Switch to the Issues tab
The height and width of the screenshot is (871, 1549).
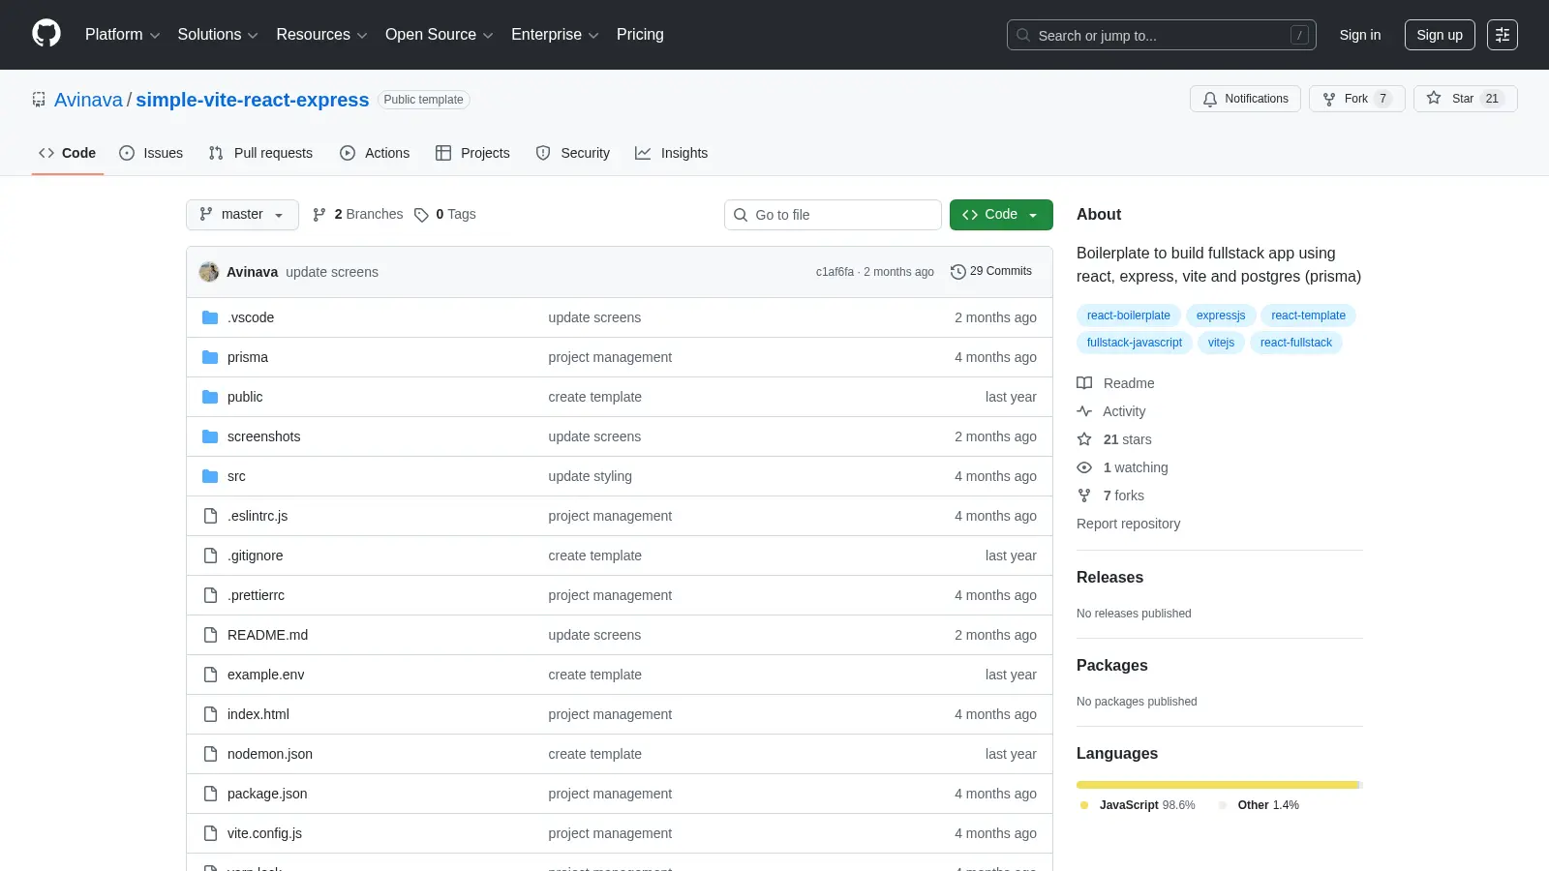click(x=151, y=153)
